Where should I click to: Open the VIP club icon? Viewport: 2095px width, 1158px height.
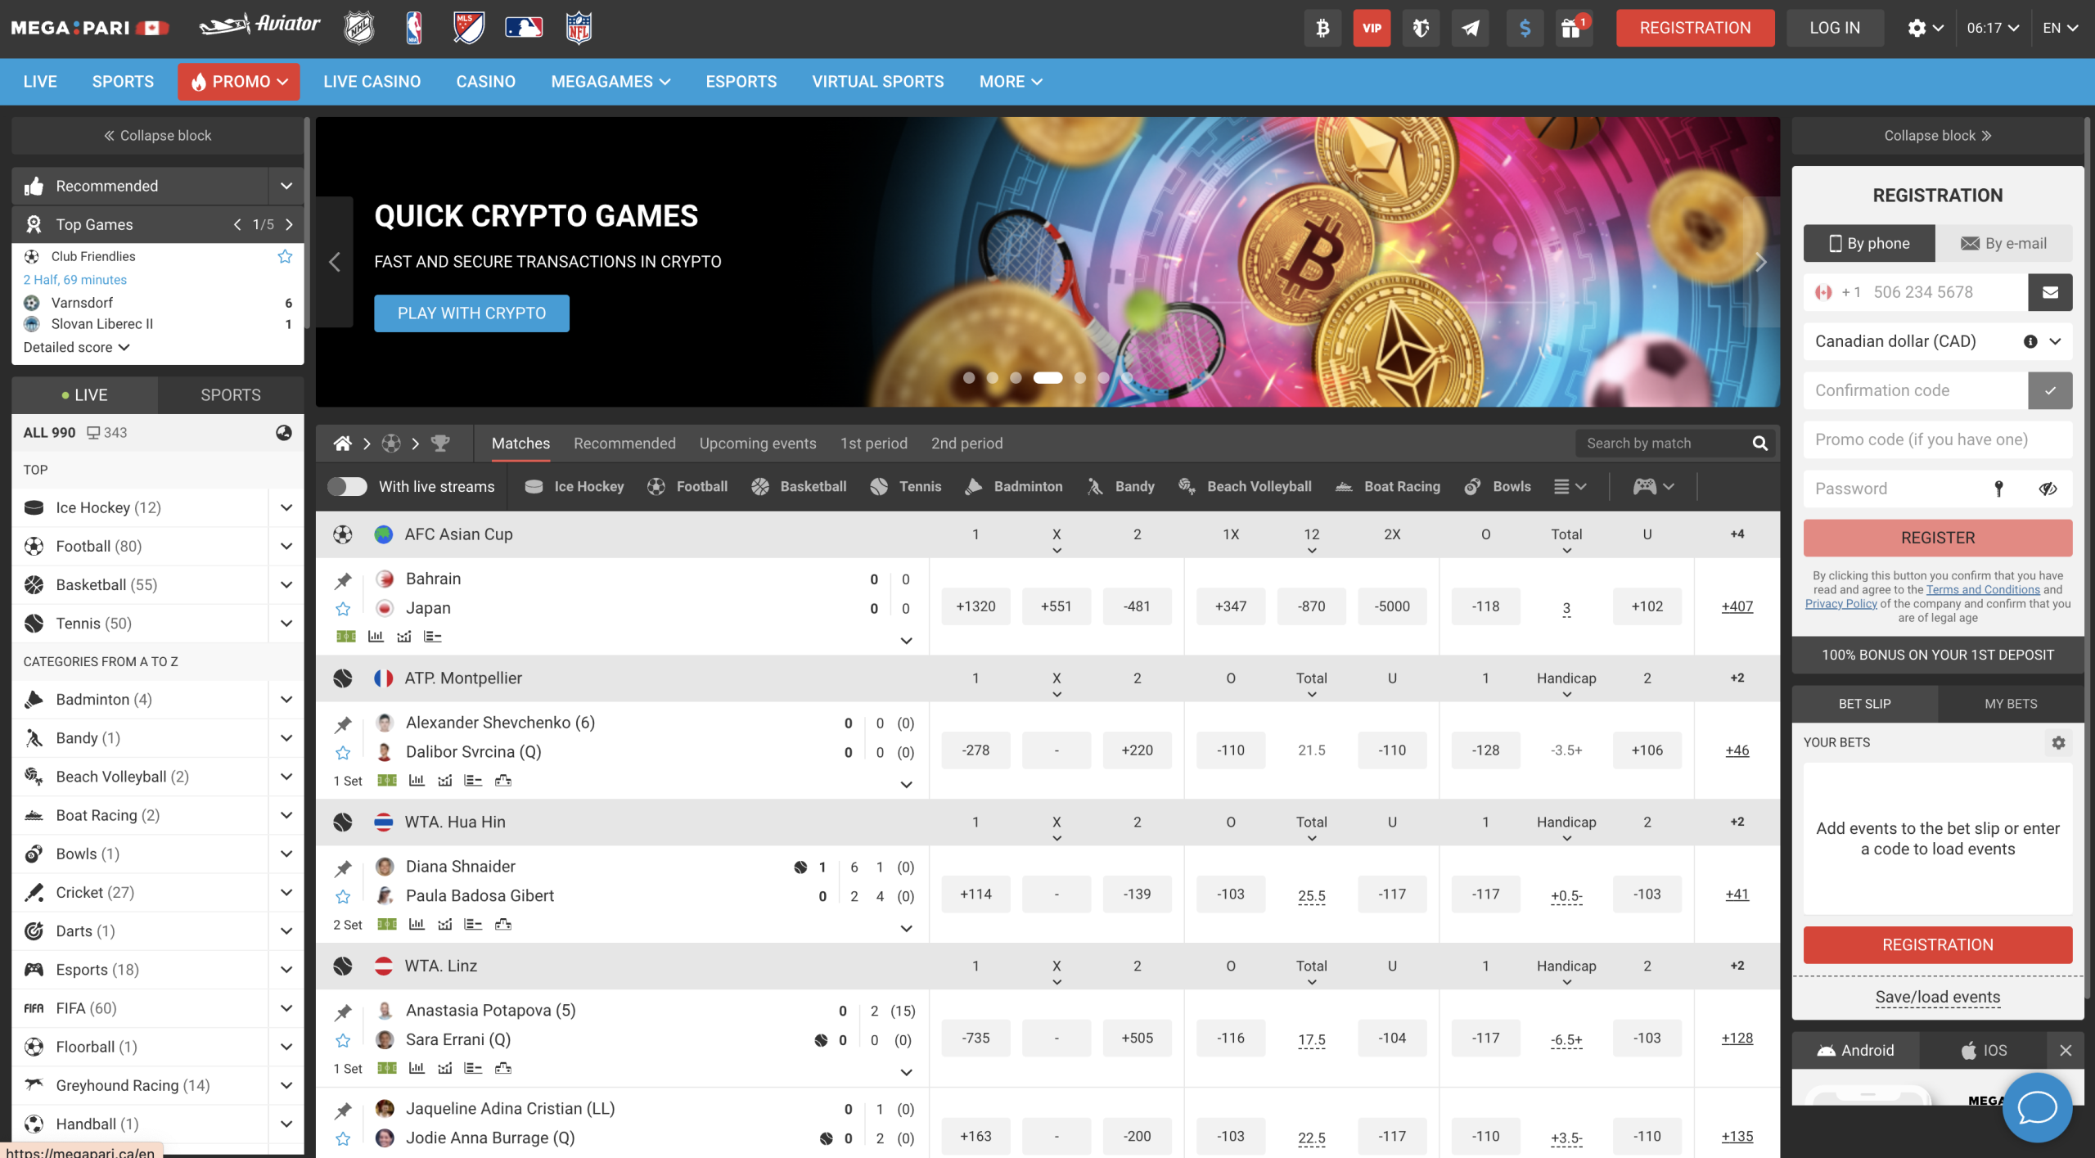pyautogui.click(x=1372, y=28)
